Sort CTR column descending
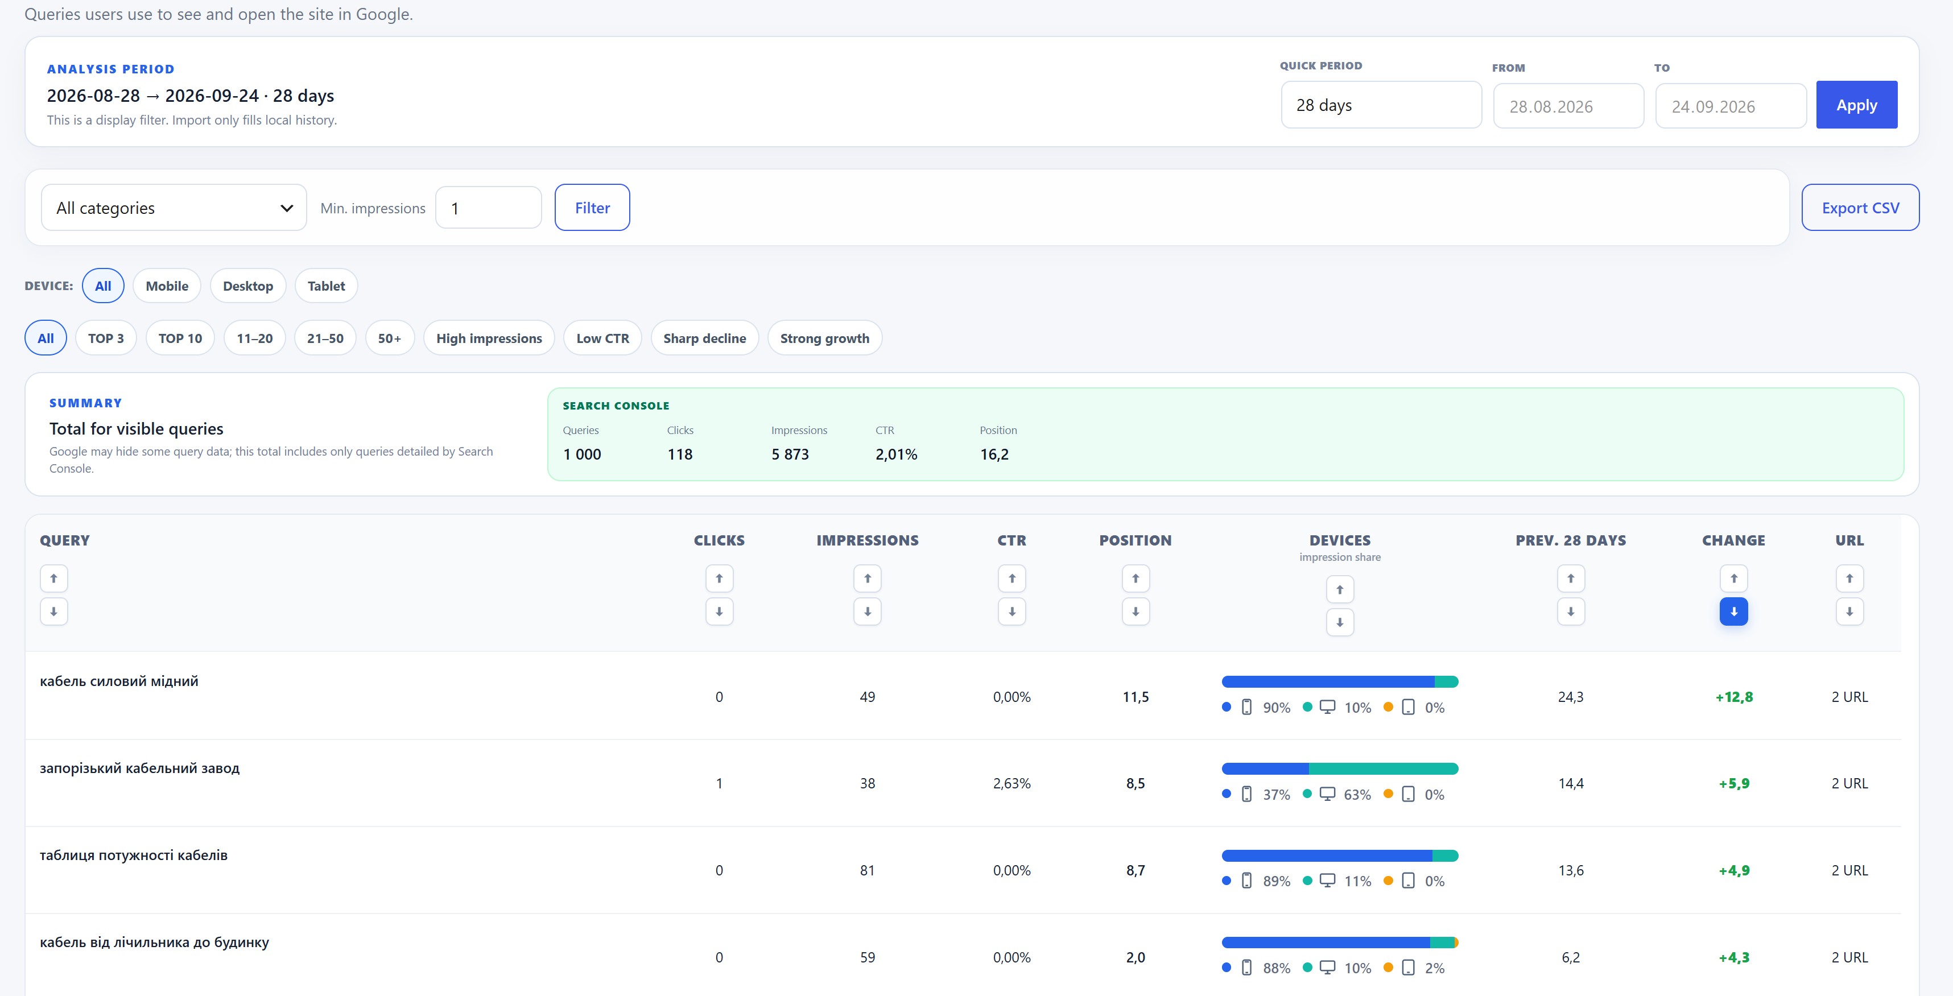The width and height of the screenshot is (1953, 996). pos(1011,611)
